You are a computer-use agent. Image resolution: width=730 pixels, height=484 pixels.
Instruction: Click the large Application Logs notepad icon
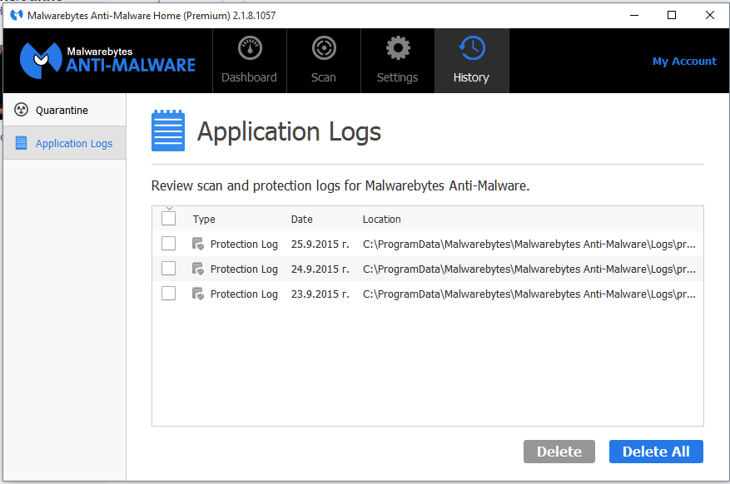tap(168, 131)
